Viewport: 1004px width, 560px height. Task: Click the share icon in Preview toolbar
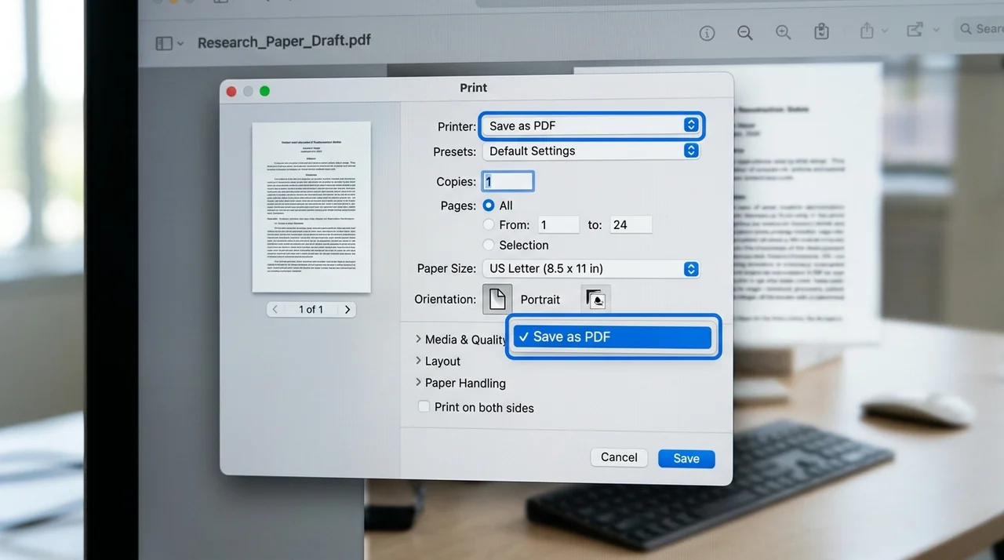click(x=867, y=31)
